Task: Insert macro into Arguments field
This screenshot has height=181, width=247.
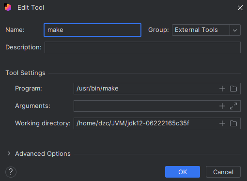Action: 222,106
